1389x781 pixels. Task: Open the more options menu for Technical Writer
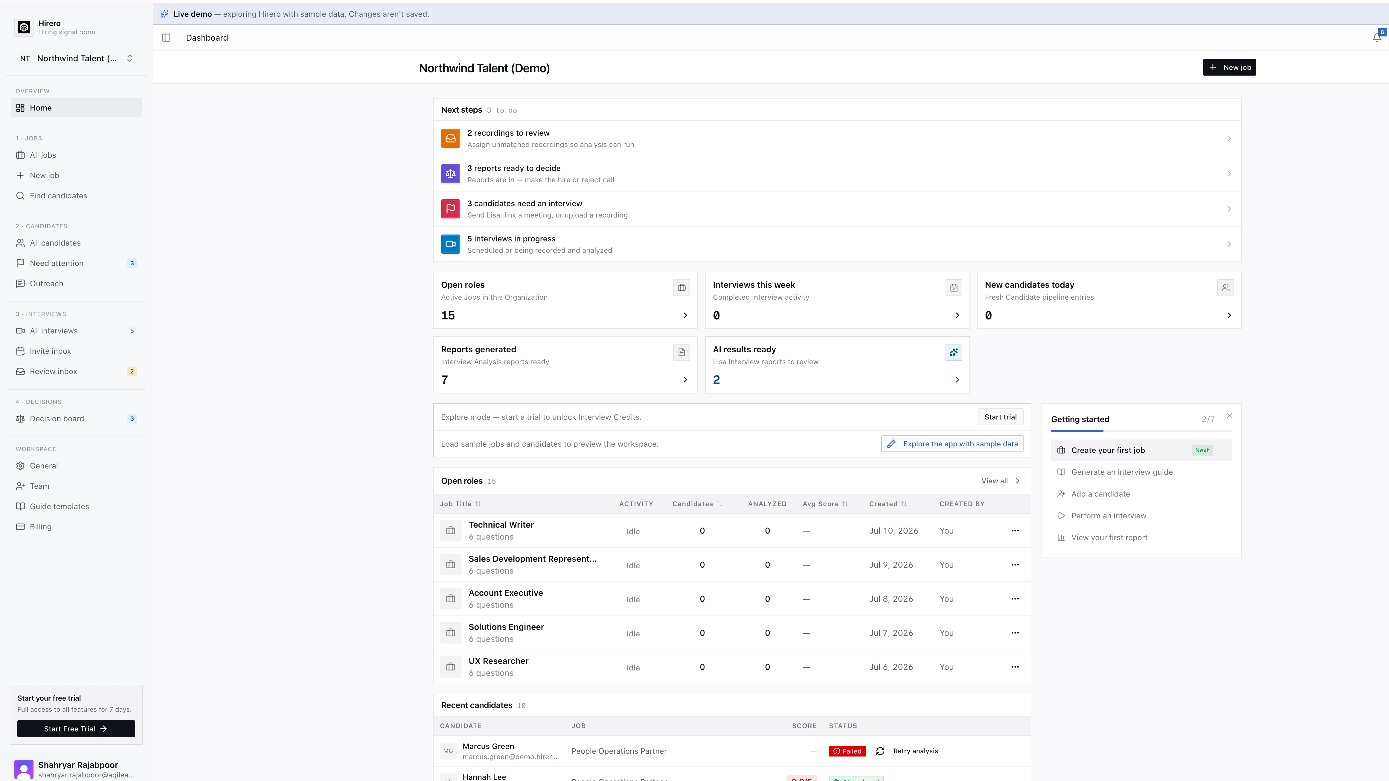(x=1015, y=531)
